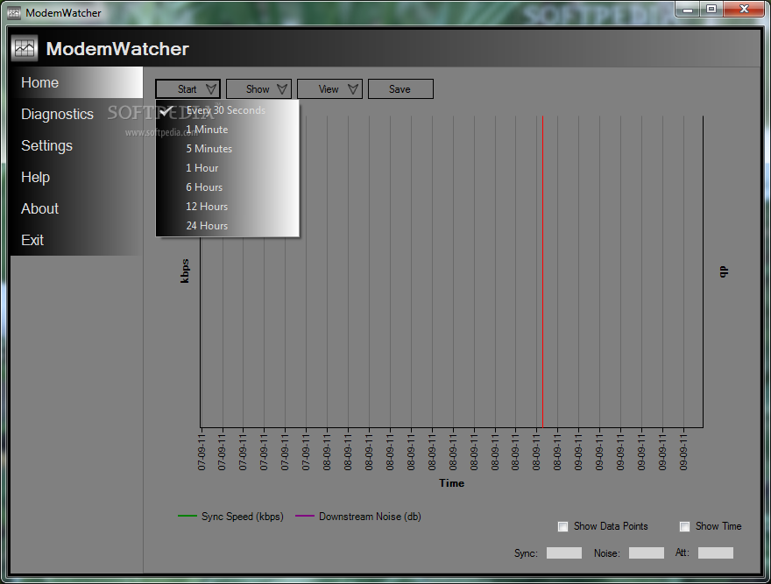Screen dimensions: 771x584
Task: Click the title bar application icon
Action: (14, 13)
